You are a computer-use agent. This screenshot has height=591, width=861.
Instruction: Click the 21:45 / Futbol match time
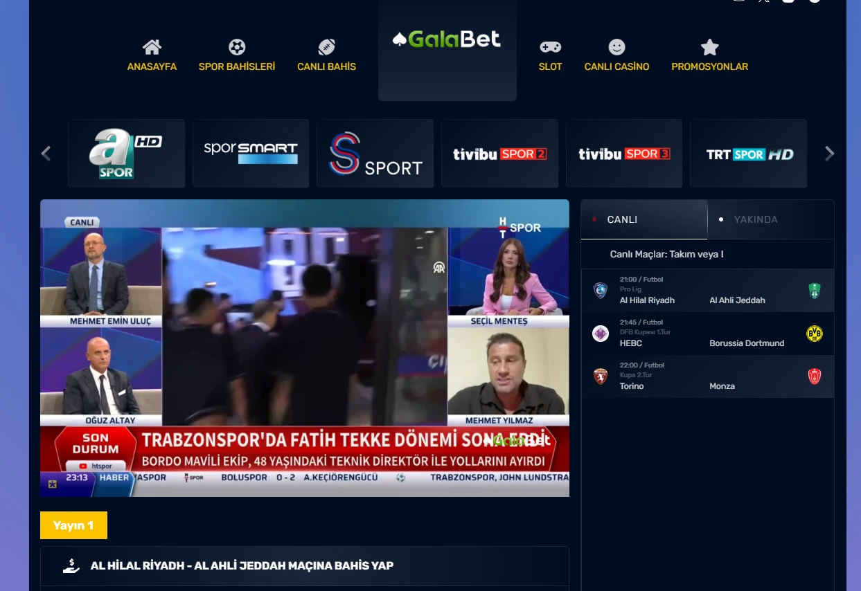coord(641,322)
